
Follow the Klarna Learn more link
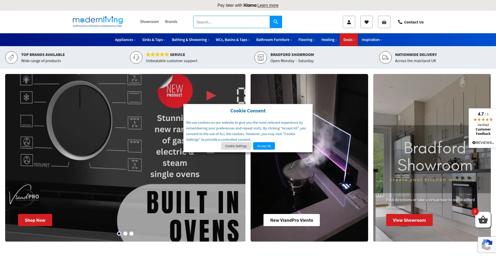click(268, 5)
